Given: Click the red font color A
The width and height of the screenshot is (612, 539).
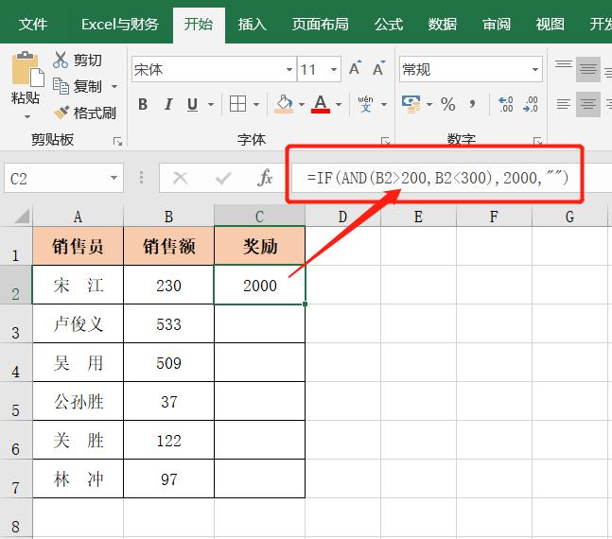Looking at the screenshot, I should pos(321,104).
